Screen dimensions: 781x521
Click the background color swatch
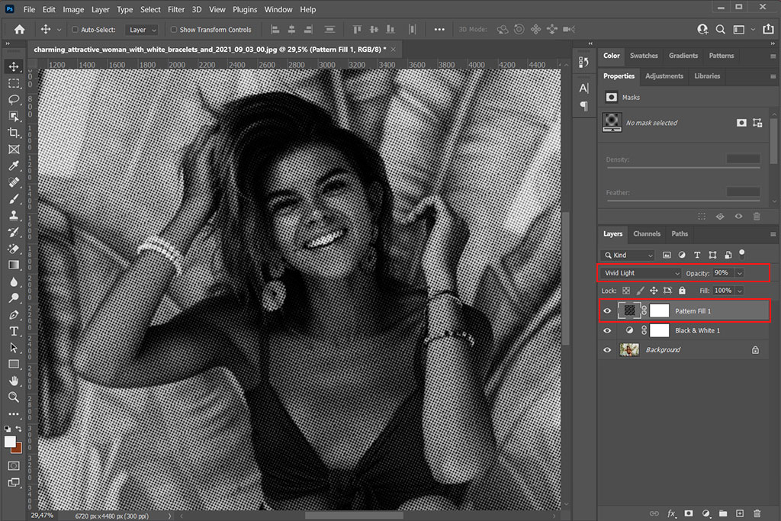[x=19, y=449]
